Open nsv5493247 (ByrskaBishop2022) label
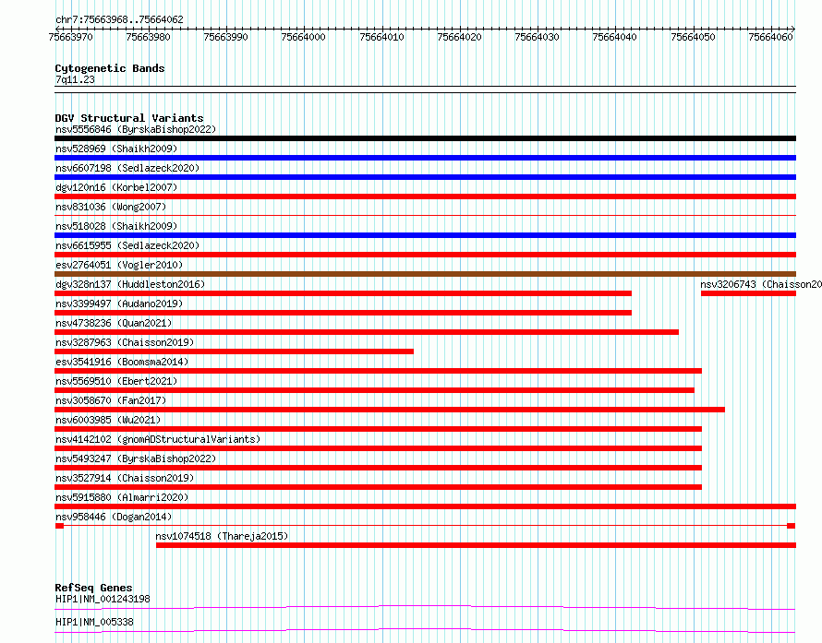 136,458
